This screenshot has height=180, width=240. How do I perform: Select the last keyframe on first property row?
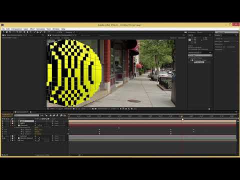[194, 129]
